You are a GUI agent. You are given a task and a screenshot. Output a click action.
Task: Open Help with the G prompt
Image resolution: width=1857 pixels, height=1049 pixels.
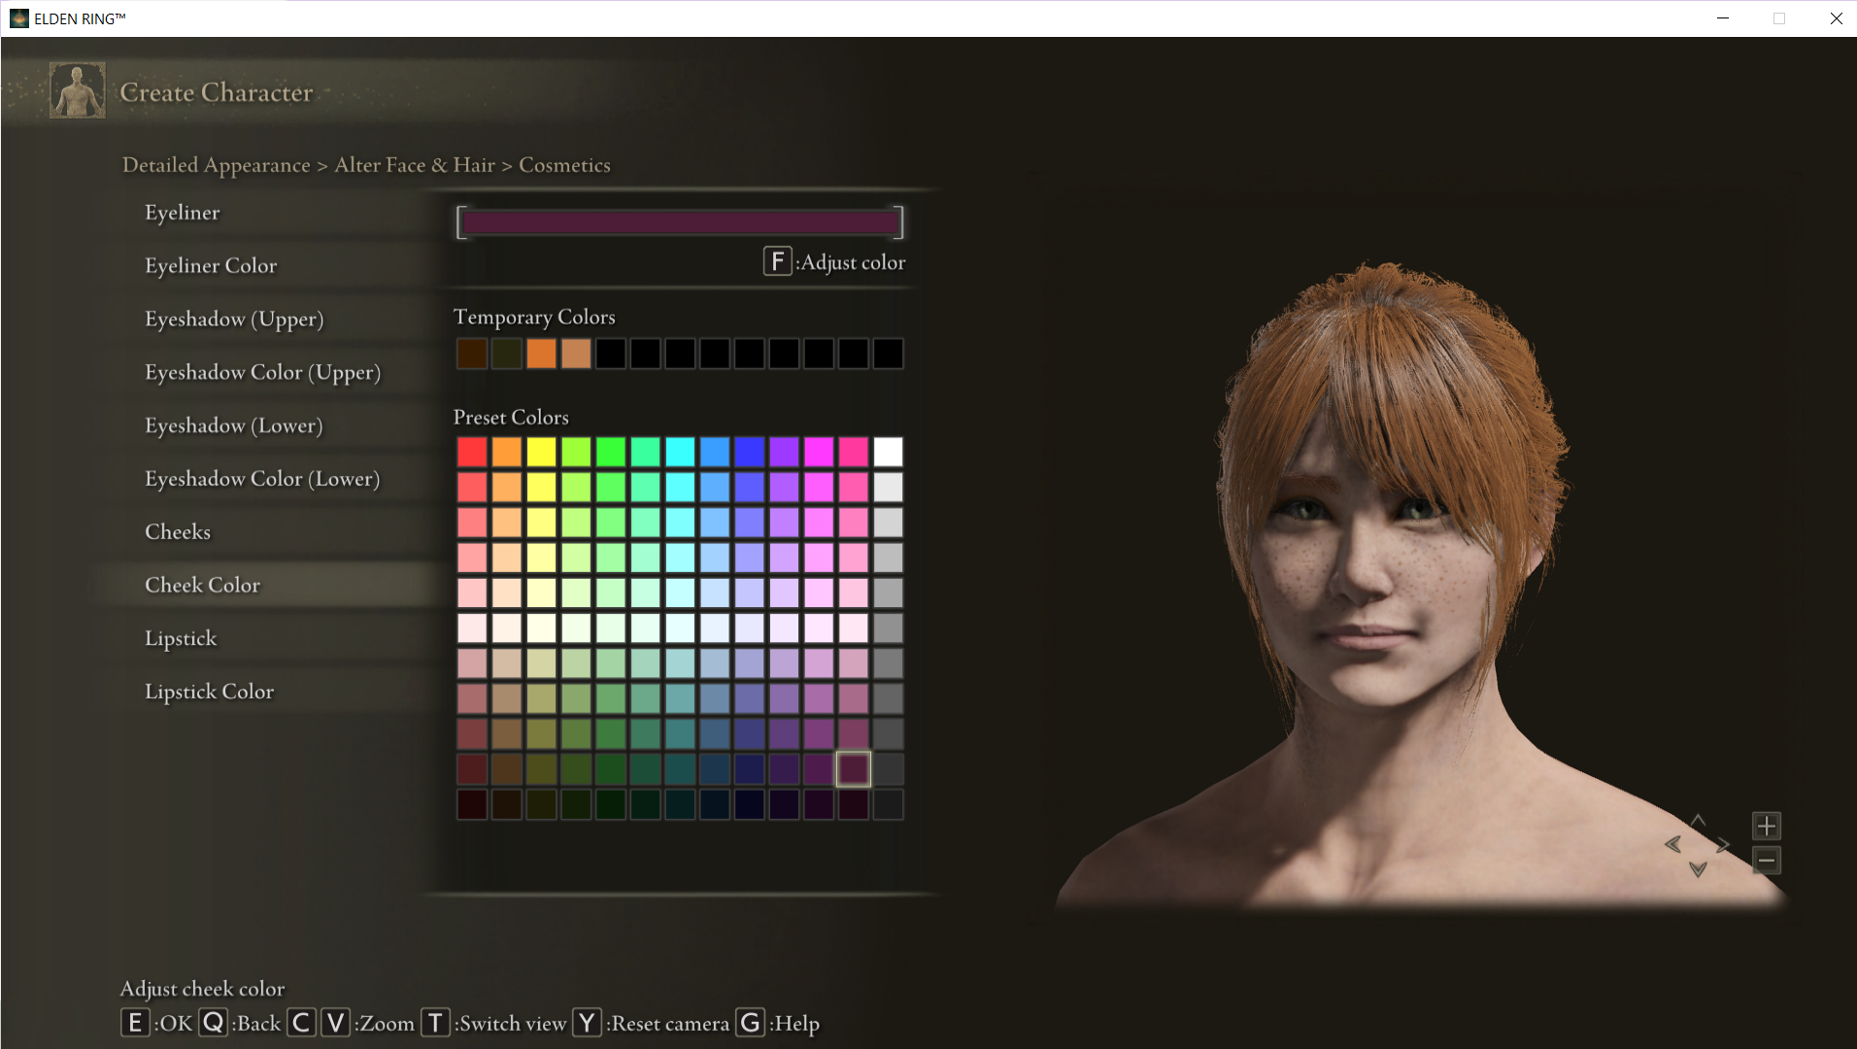click(778, 1023)
